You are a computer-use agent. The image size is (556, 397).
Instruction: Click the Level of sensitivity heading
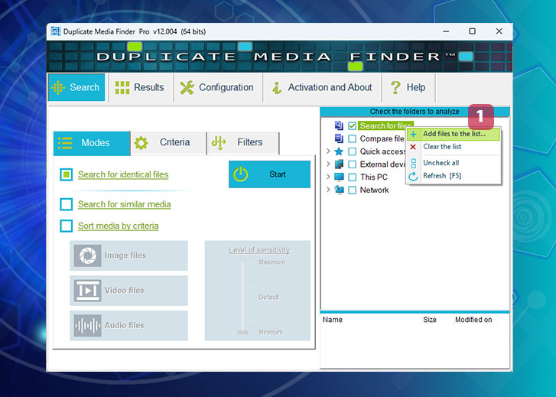tap(259, 250)
